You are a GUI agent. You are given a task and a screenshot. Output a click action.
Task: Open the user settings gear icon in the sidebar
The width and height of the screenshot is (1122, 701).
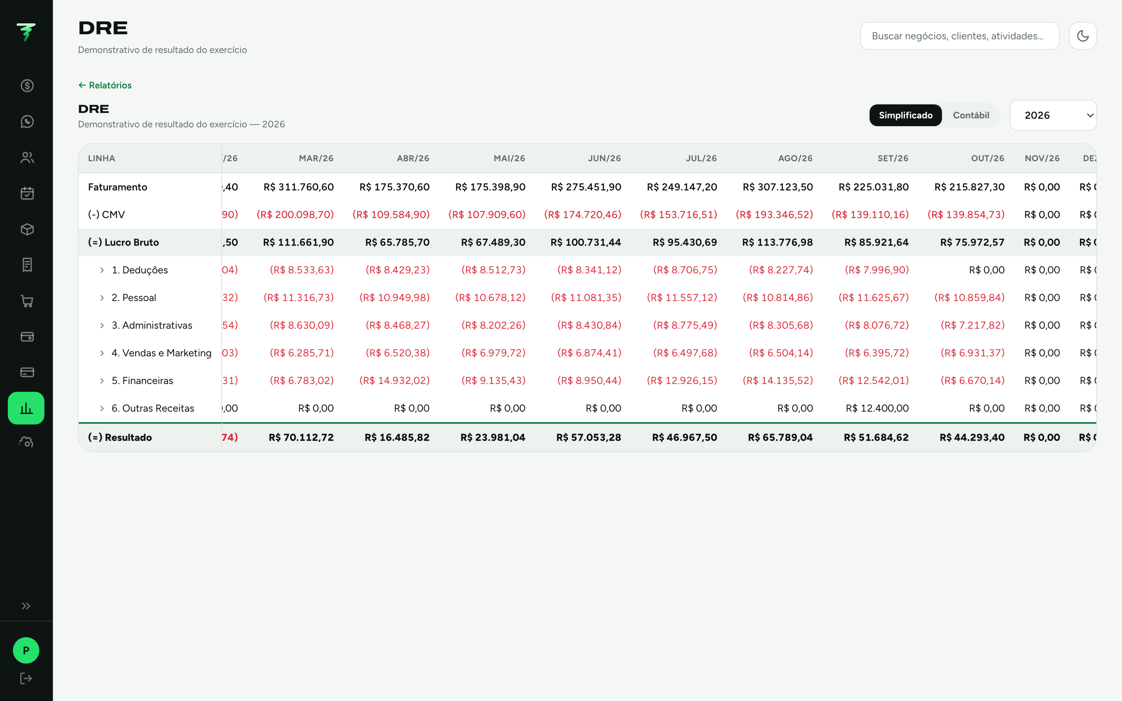coord(27,442)
